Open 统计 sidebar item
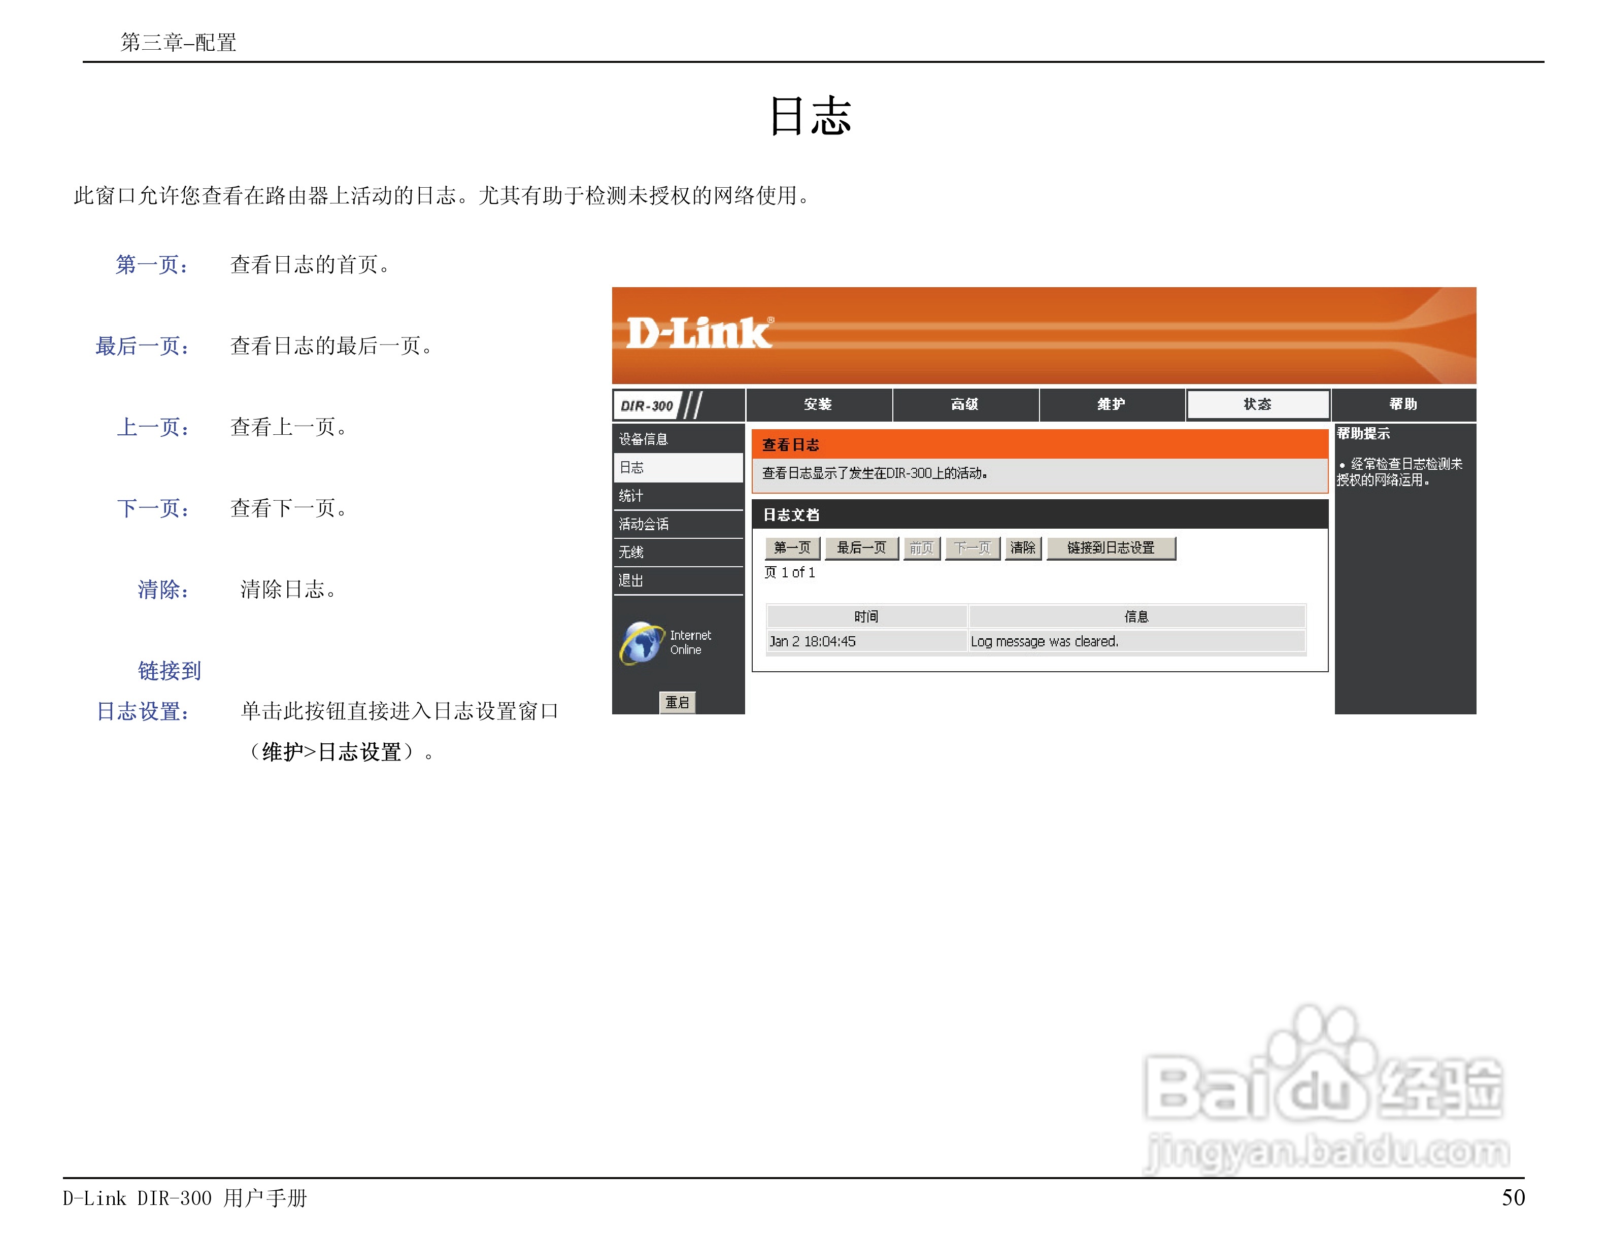The image size is (1608, 1242). pos(631,496)
